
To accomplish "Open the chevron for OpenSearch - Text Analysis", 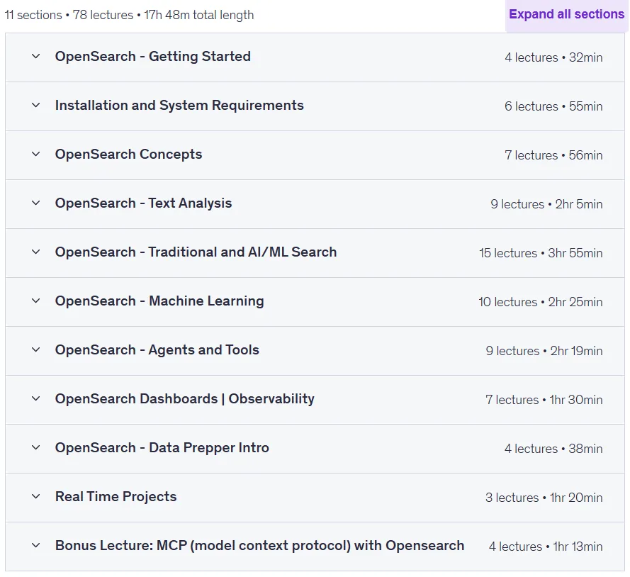I will [x=35, y=203].
